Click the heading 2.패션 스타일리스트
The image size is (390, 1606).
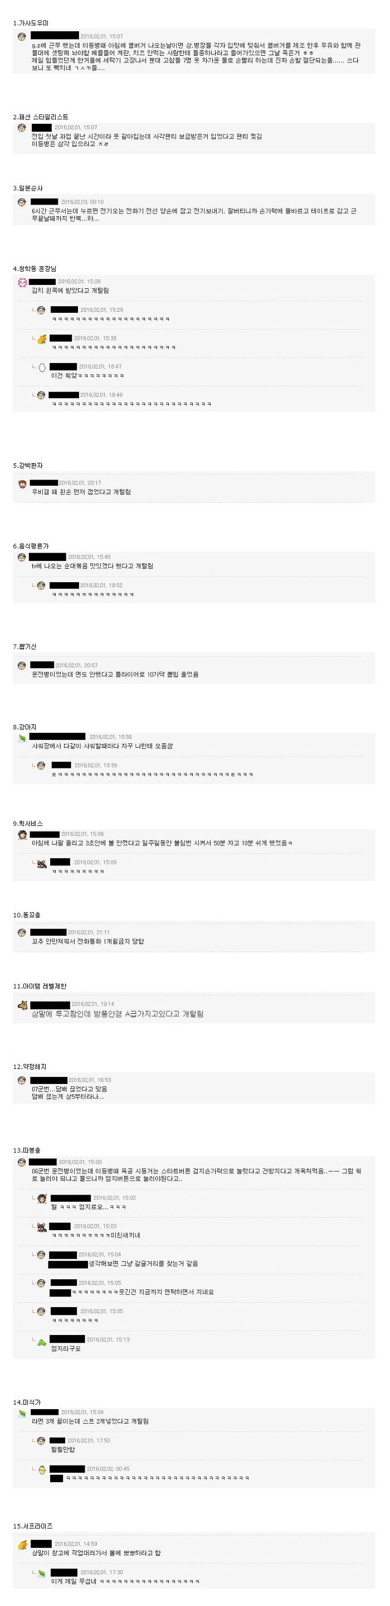pos(41,117)
